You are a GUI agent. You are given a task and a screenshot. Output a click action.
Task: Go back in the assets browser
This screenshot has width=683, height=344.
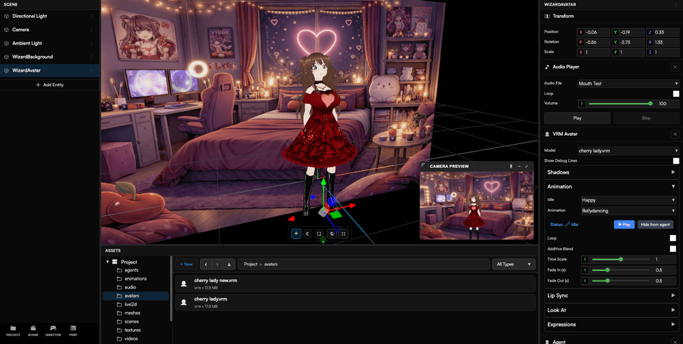coord(206,264)
